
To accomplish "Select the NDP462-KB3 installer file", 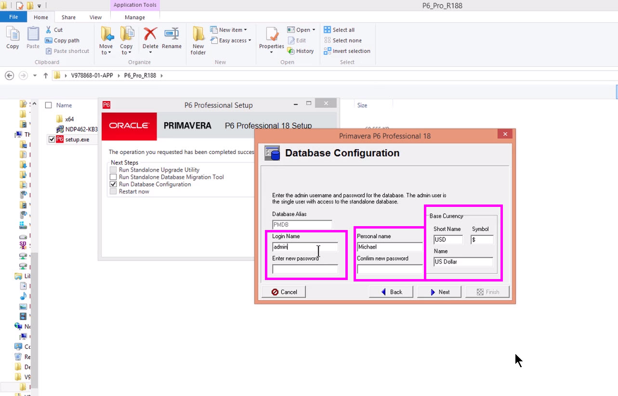I will coord(77,129).
